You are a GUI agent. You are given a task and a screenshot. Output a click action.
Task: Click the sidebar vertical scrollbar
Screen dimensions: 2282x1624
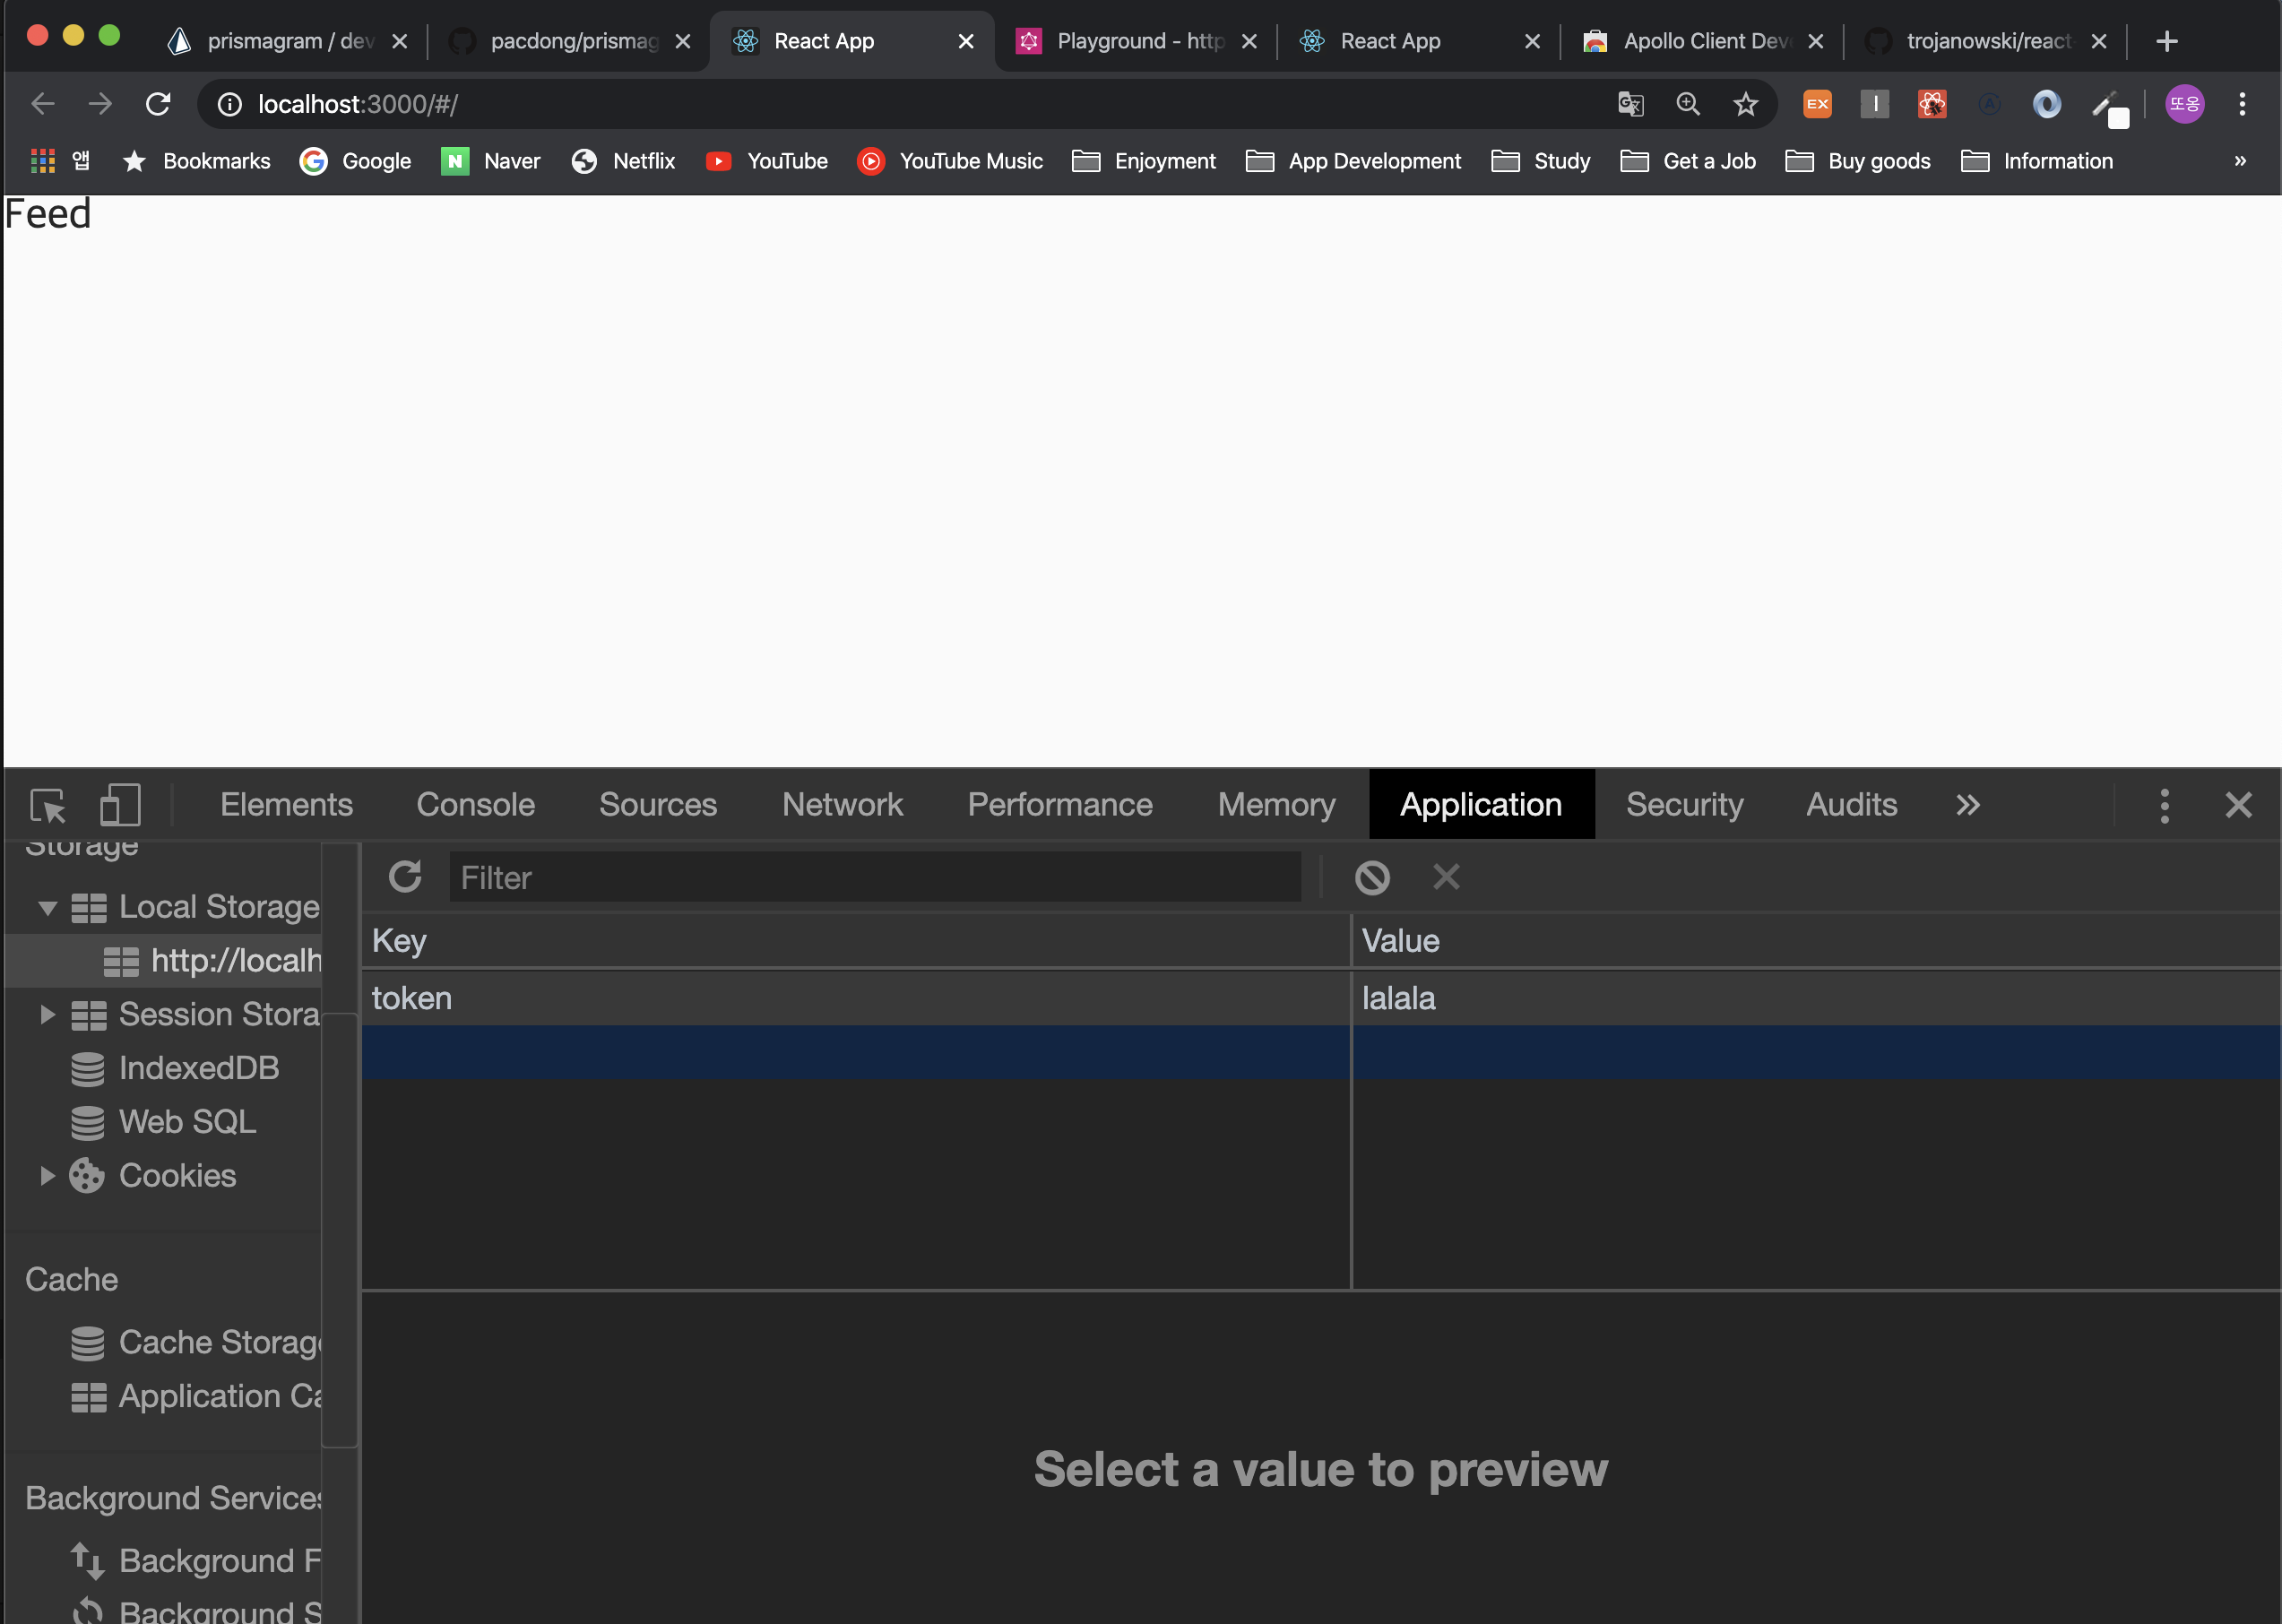[x=340, y=1230]
